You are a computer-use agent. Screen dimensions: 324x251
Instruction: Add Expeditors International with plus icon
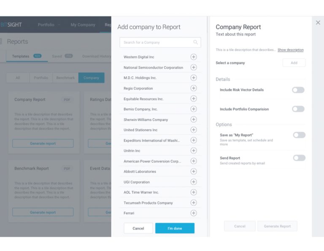pyautogui.click(x=193, y=140)
